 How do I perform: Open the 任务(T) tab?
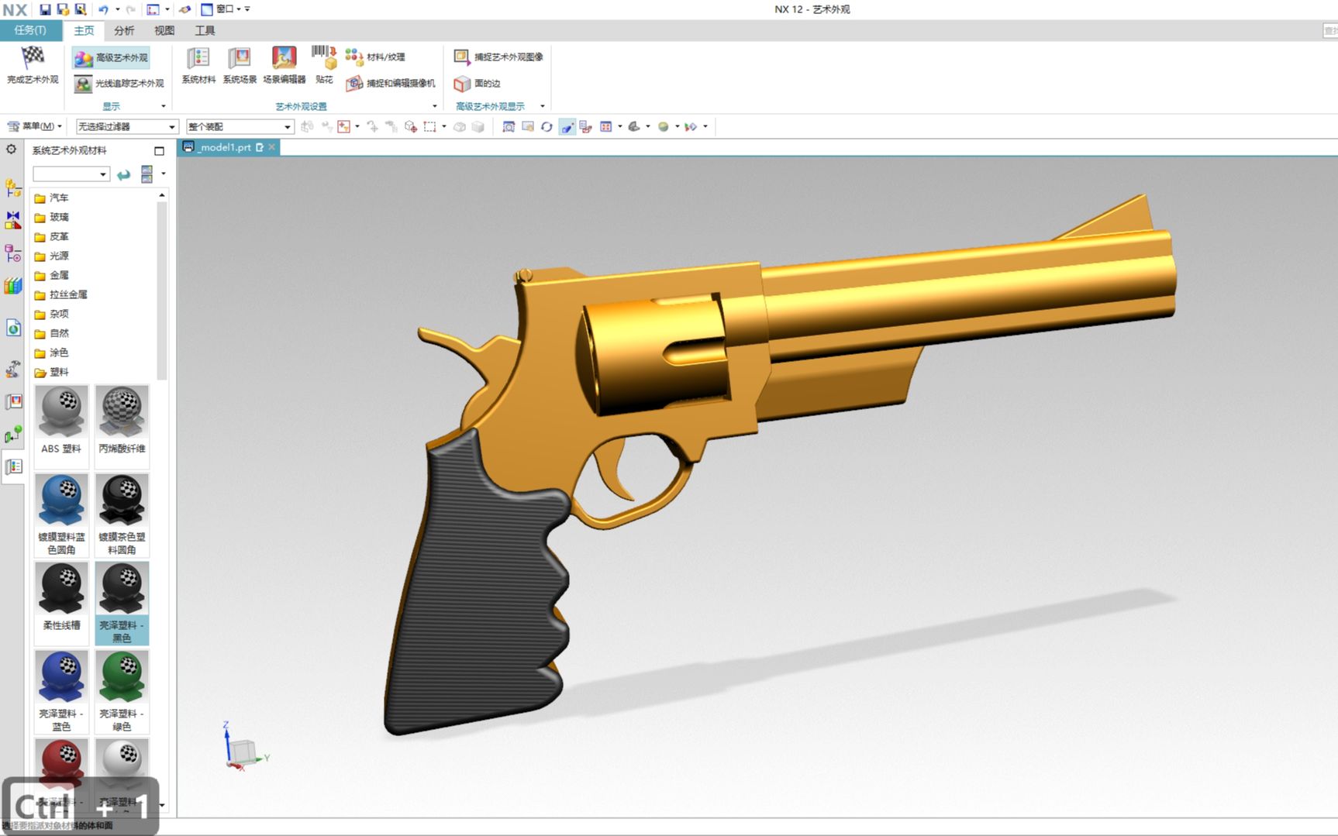pyautogui.click(x=30, y=30)
